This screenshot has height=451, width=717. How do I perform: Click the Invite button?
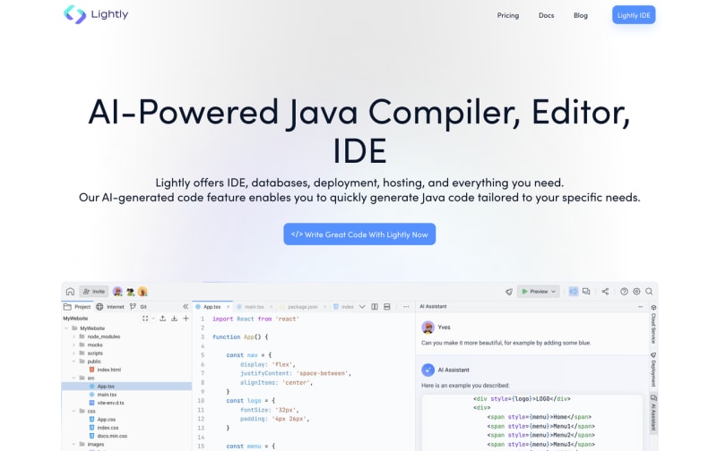click(x=94, y=291)
